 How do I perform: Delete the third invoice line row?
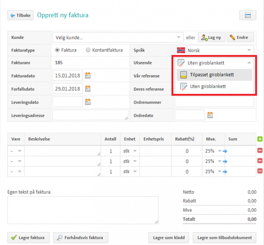[260, 171]
